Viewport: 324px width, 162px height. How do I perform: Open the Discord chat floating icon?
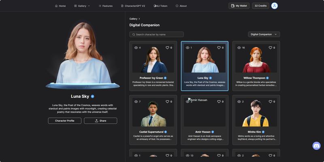316,146
